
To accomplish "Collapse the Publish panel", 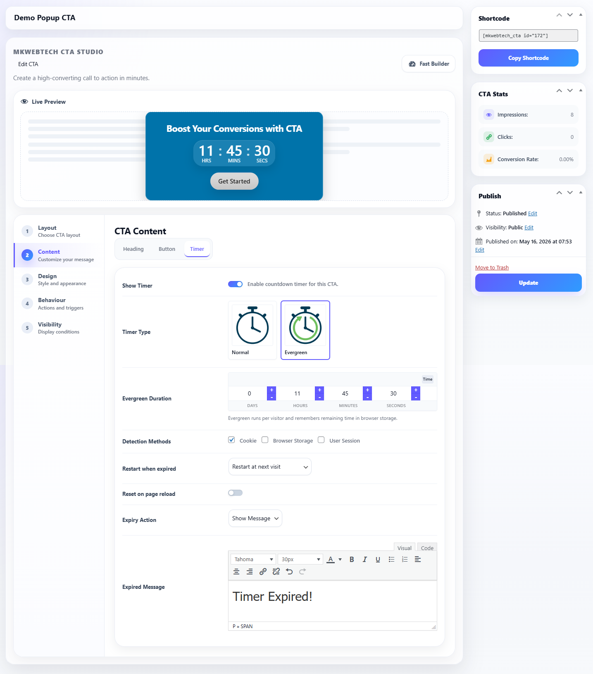I will pyautogui.click(x=581, y=192).
